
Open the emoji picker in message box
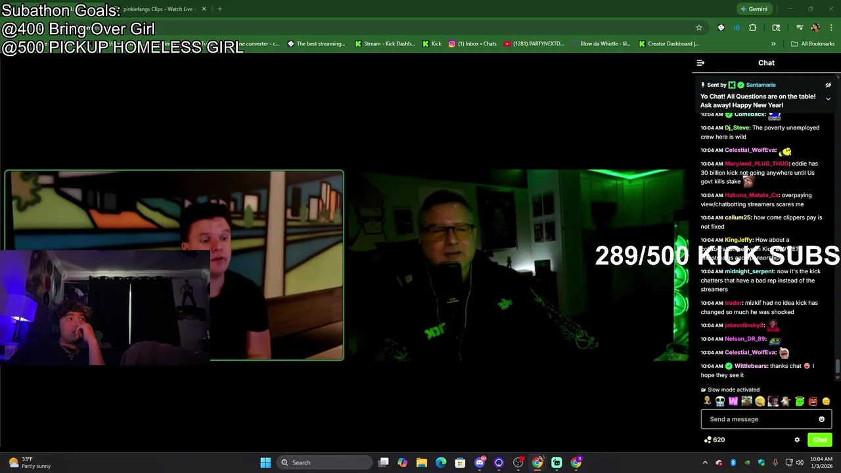[x=821, y=419]
